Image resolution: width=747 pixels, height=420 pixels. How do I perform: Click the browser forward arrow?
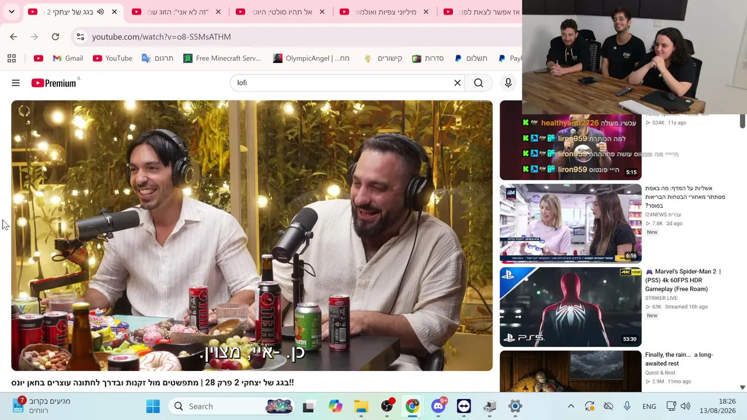(34, 37)
